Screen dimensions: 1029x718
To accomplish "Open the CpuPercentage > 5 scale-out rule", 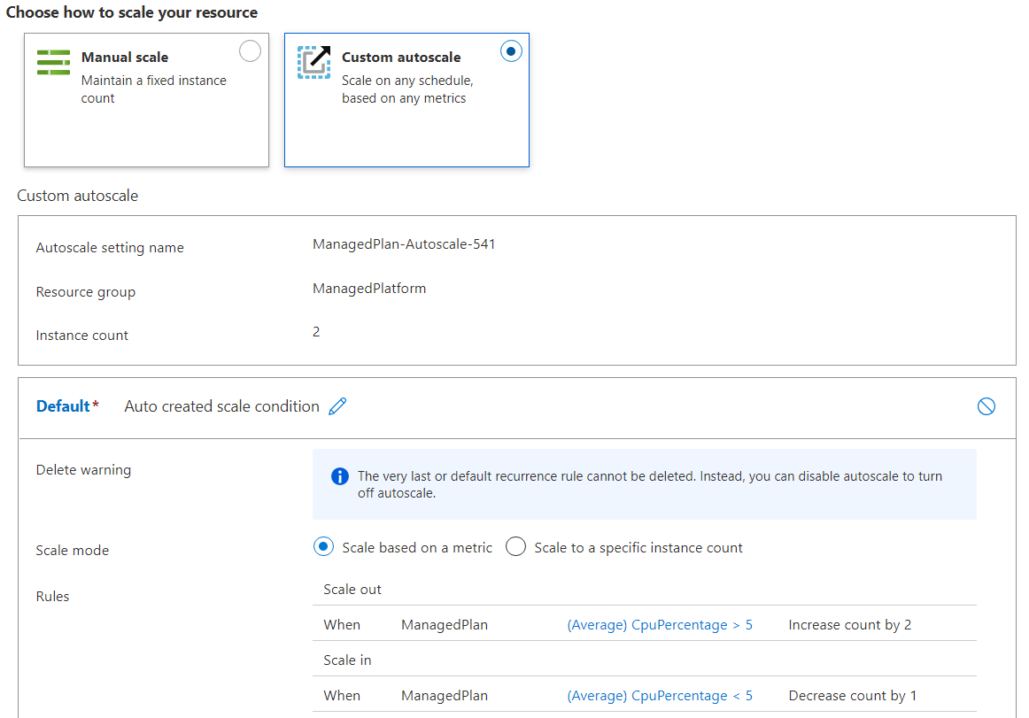I will 659,625.
